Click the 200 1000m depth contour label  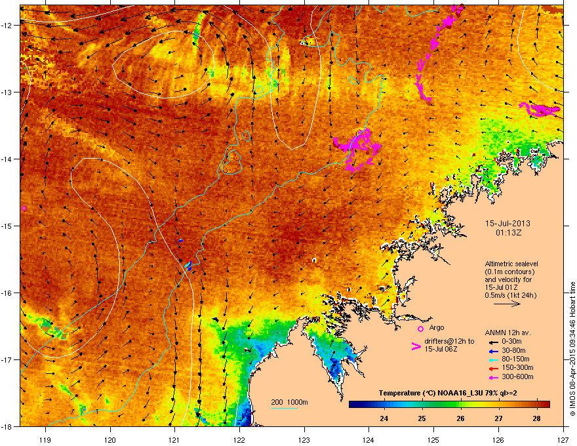click(x=289, y=402)
